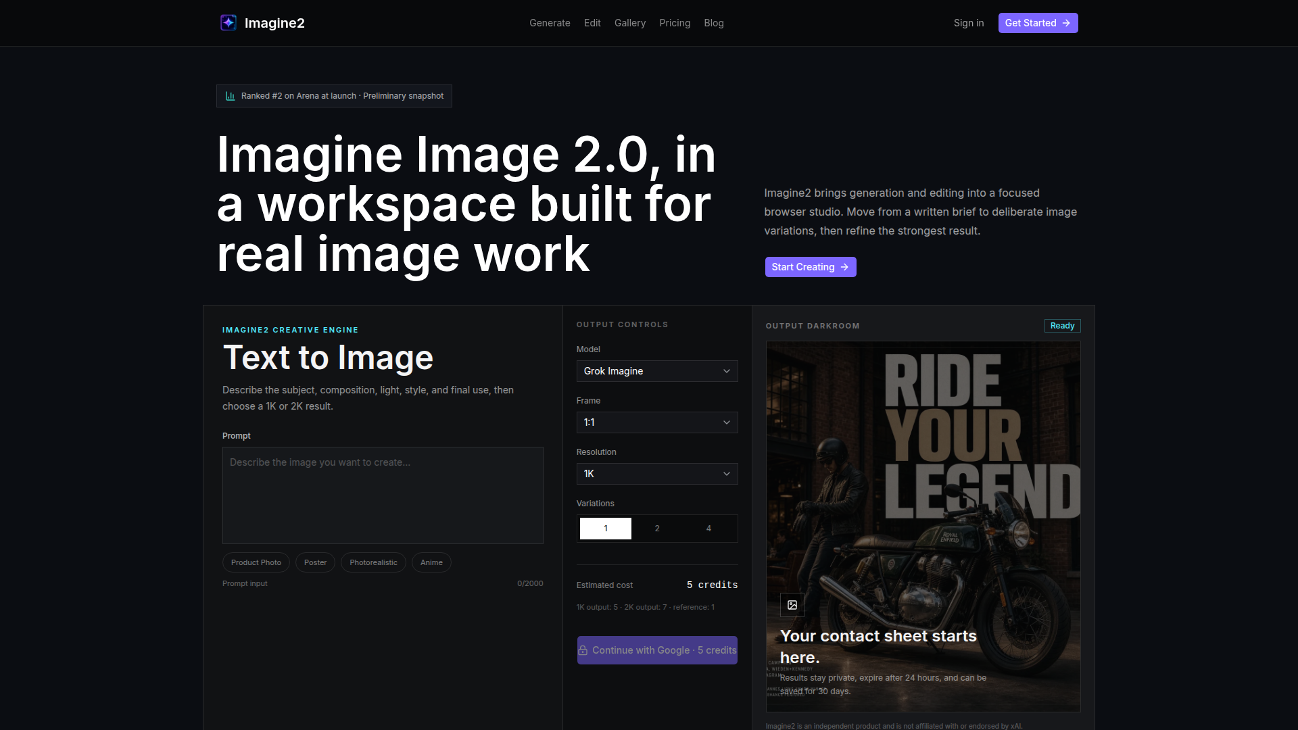Click the Imagine2 brand name link
Viewport: 1298px width, 730px height.
274,23
